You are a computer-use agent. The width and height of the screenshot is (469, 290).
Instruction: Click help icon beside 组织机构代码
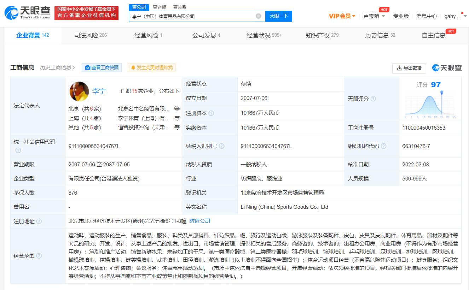(383, 146)
